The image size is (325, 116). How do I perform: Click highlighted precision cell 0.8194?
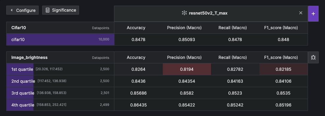point(187,69)
